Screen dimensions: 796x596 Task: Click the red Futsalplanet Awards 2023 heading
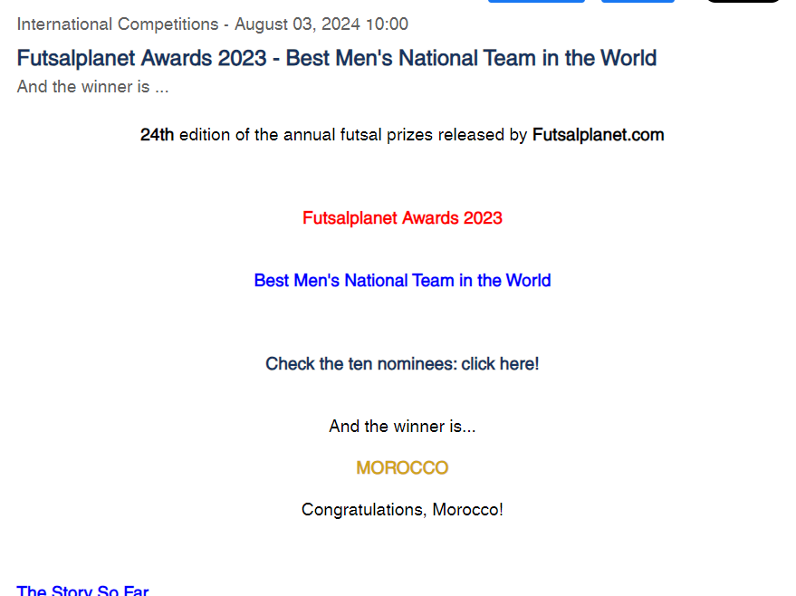point(402,218)
